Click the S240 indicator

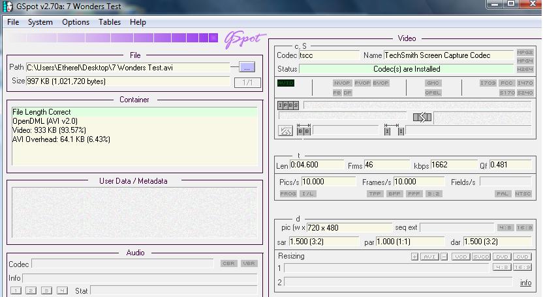(525, 92)
